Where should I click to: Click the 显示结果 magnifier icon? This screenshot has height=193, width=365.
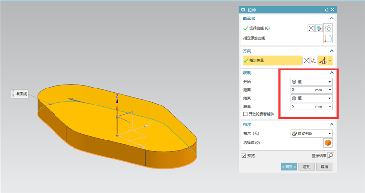click(x=330, y=156)
